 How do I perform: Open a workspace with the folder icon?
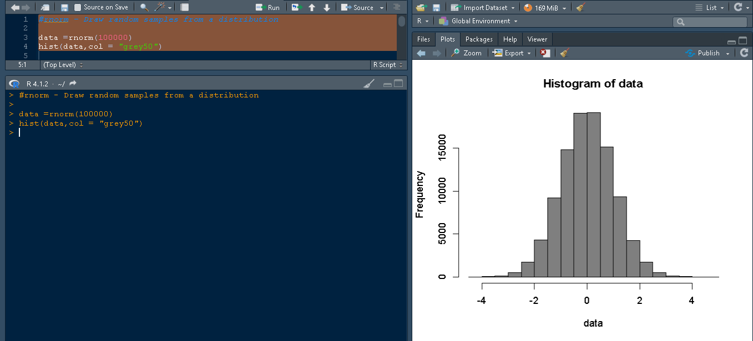[x=420, y=7]
